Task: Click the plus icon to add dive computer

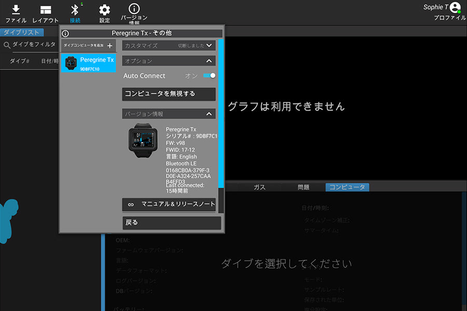Action: pyautogui.click(x=109, y=46)
